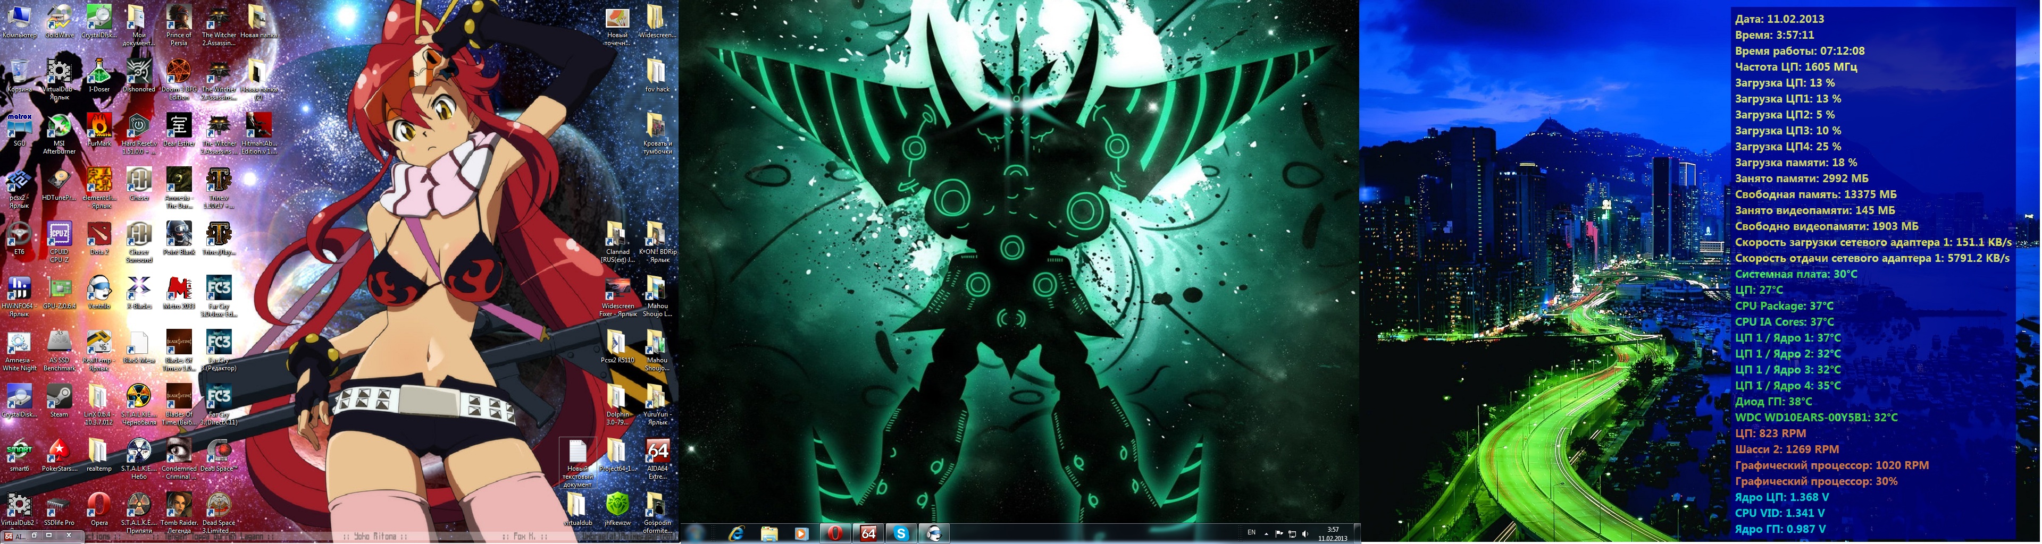The width and height of the screenshot is (2042, 544).
Task: Launch the ET6 steering wheel icon
Action: 19,237
